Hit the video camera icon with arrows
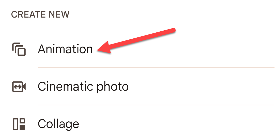275x140 pixels. coord(19,87)
